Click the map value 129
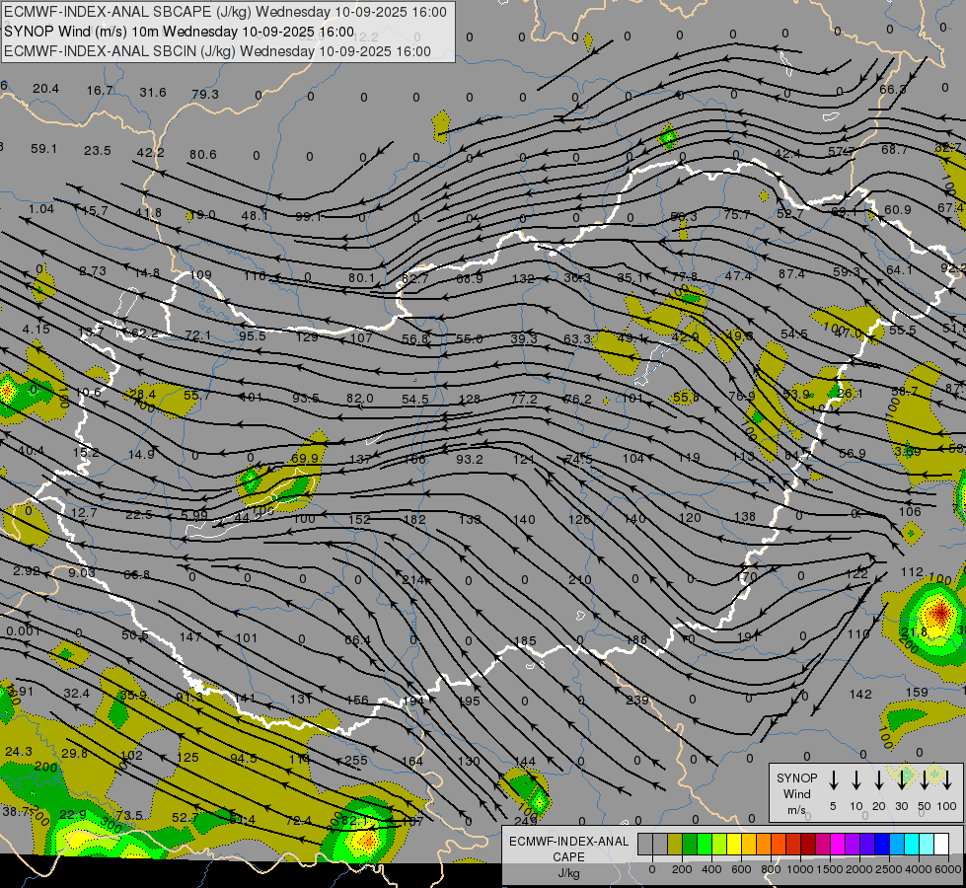966x888 pixels. pos(307,337)
